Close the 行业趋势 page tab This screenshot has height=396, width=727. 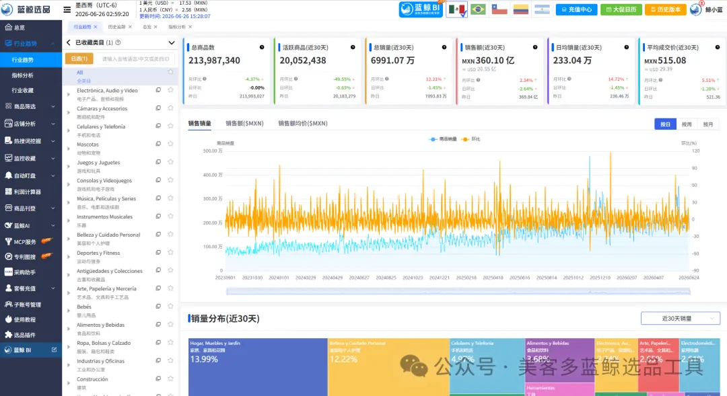[x=96, y=27]
